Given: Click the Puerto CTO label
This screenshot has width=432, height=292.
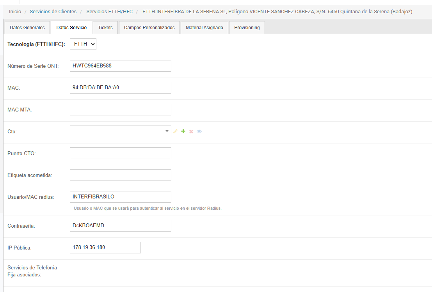Looking at the screenshot, I should pos(21,153).
